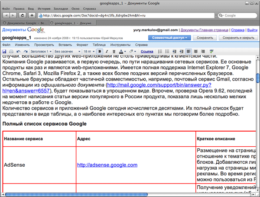The image size is (260, 197).
Task: Open the mail.google.com support link
Action: point(159,85)
